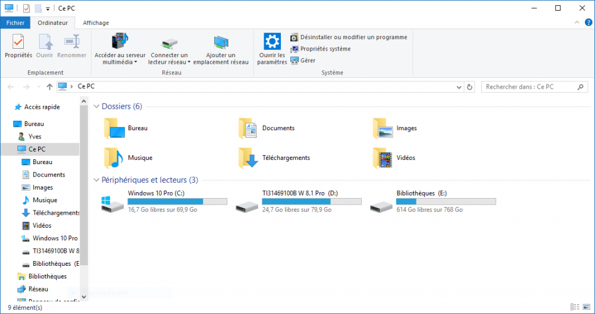Select Yves user folder in sidebar
Image resolution: width=595 pixels, height=314 pixels.
[x=30, y=137]
